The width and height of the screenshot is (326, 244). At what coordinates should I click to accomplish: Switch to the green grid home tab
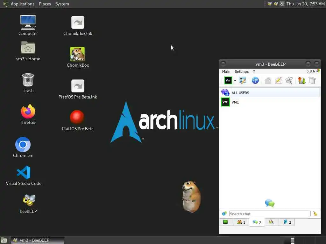click(x=225, y=222)
